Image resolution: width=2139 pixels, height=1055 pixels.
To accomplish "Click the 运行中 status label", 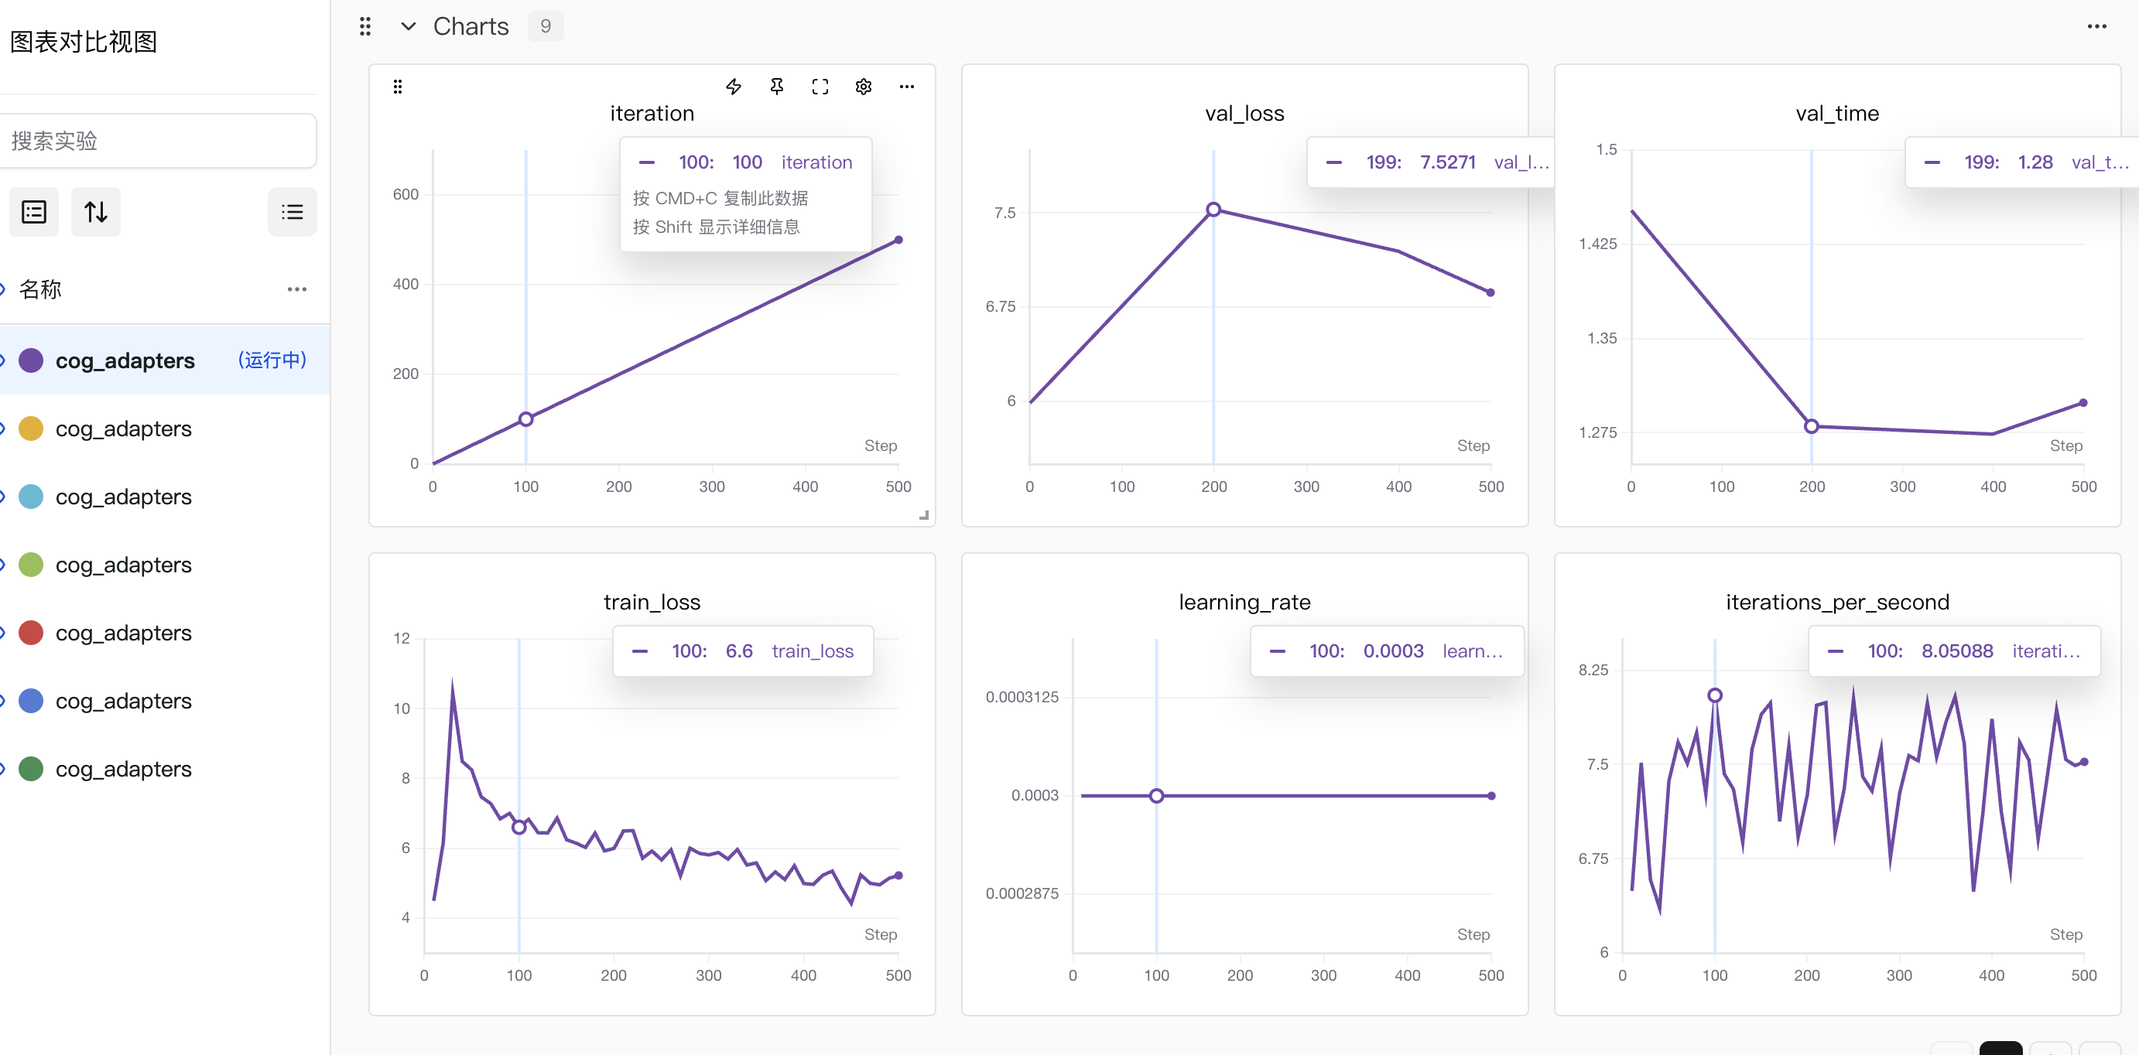I will pos(272,360).
